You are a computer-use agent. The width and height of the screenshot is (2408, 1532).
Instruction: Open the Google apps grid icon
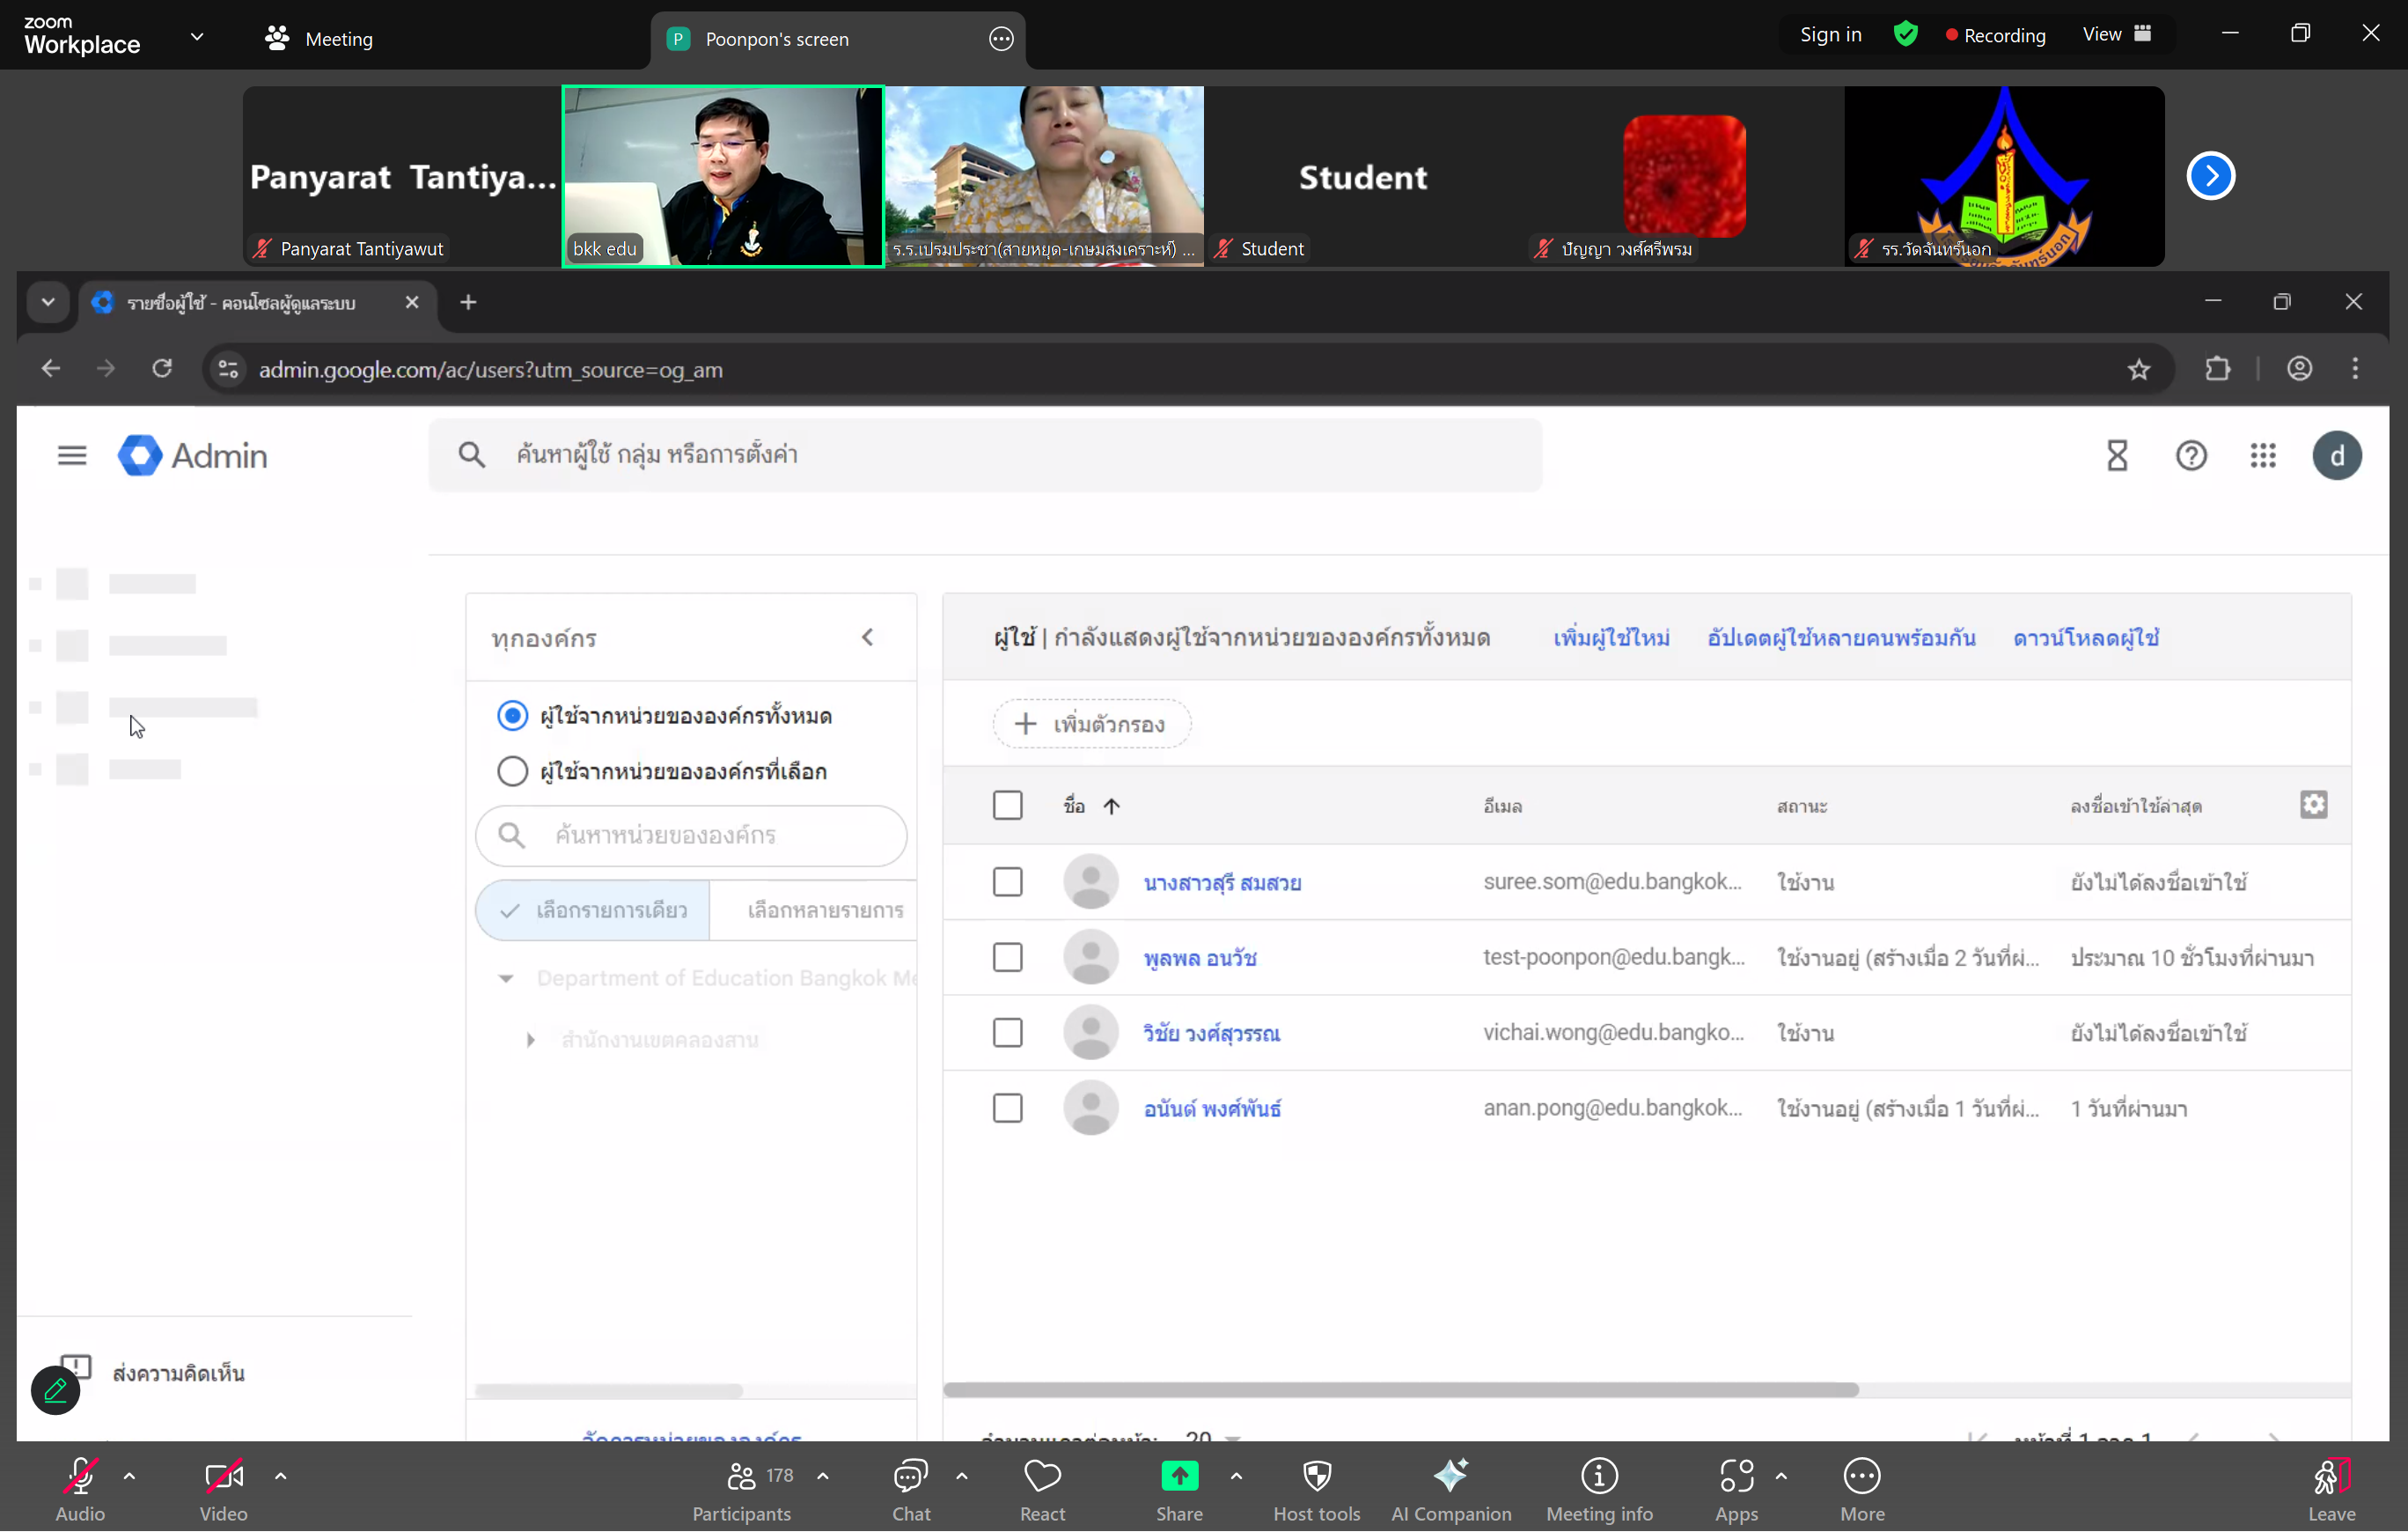[2263, 456]
